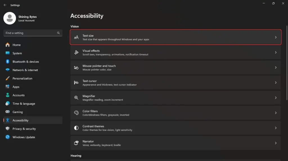Screen dimensions: 288x161
Task: Click the Color filters palette icon
Action: 76,113
